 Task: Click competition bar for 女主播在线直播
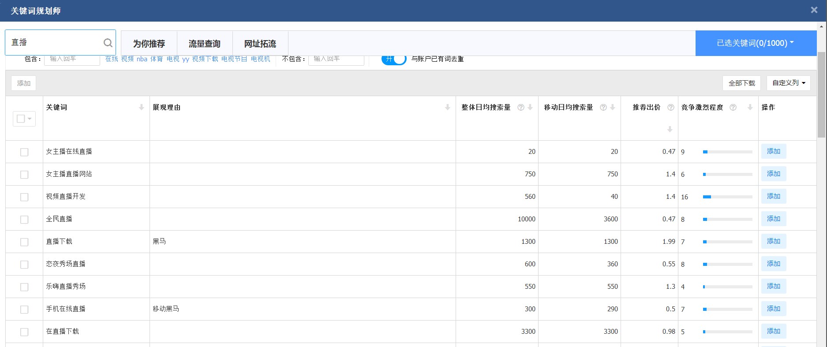point(728,152)
